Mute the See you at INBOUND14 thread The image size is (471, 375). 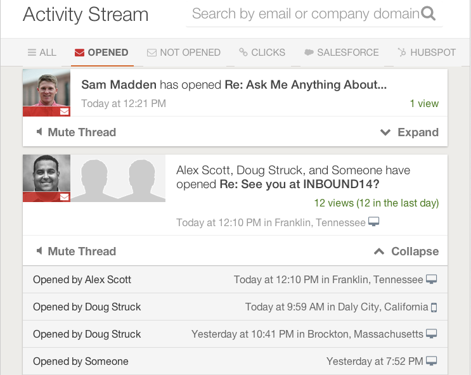click(x=75, y=251)
